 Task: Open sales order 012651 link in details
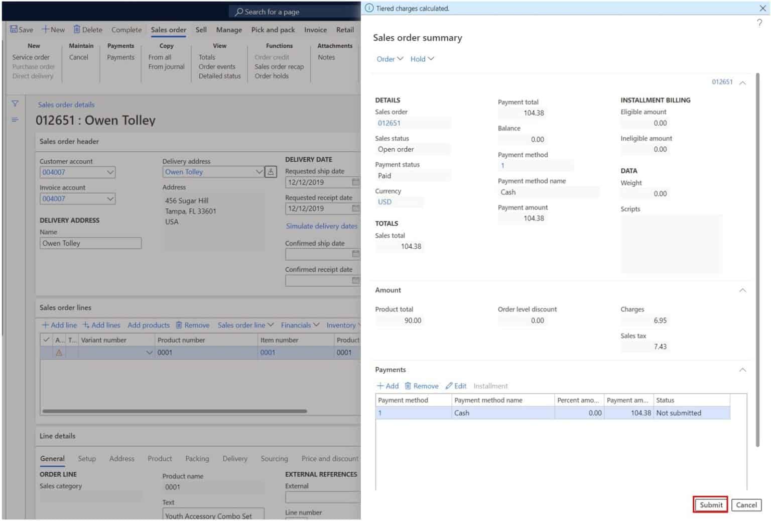389,123
